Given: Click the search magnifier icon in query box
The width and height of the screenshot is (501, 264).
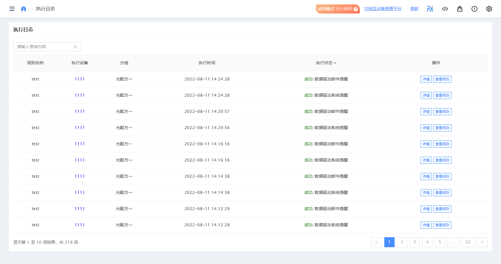Looking at the screenshot, I should [76, 47].
